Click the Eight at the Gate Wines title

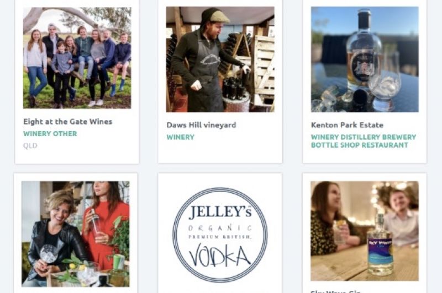point(67,122)
